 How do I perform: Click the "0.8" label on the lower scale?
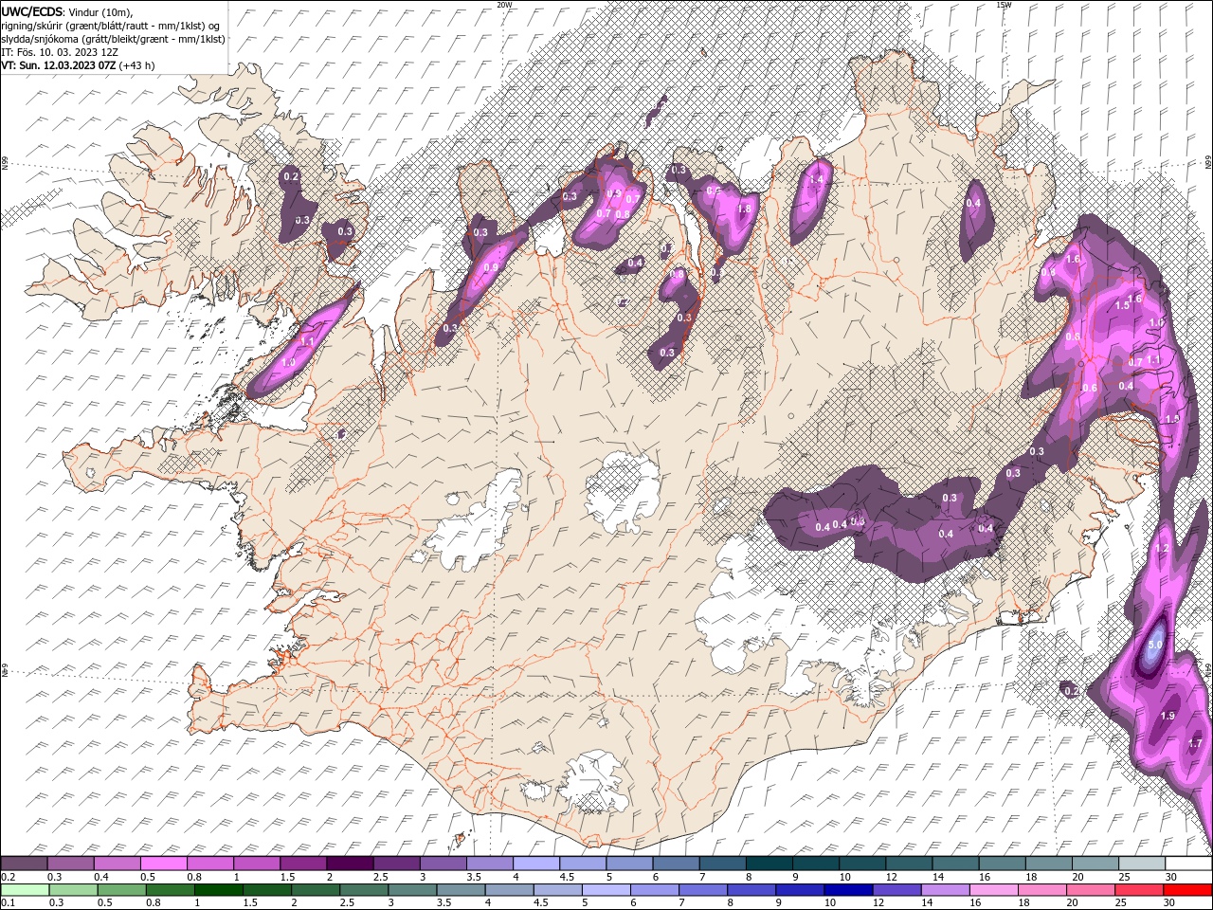coord(153,903)
